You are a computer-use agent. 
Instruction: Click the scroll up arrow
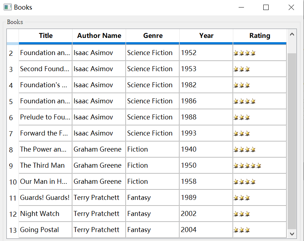[x=292, y=35]
